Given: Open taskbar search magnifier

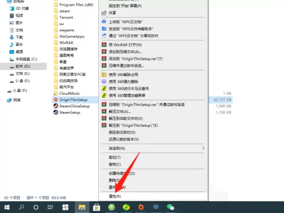Looking at the screenshot, I should point(22,207).
